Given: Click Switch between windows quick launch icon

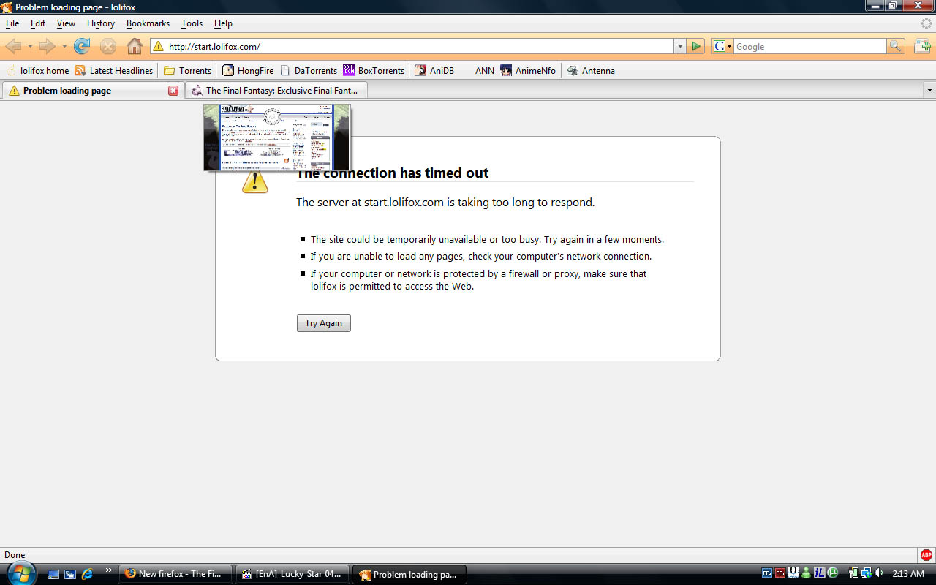Looking at the screenshot, I should [x=70, y=574].
